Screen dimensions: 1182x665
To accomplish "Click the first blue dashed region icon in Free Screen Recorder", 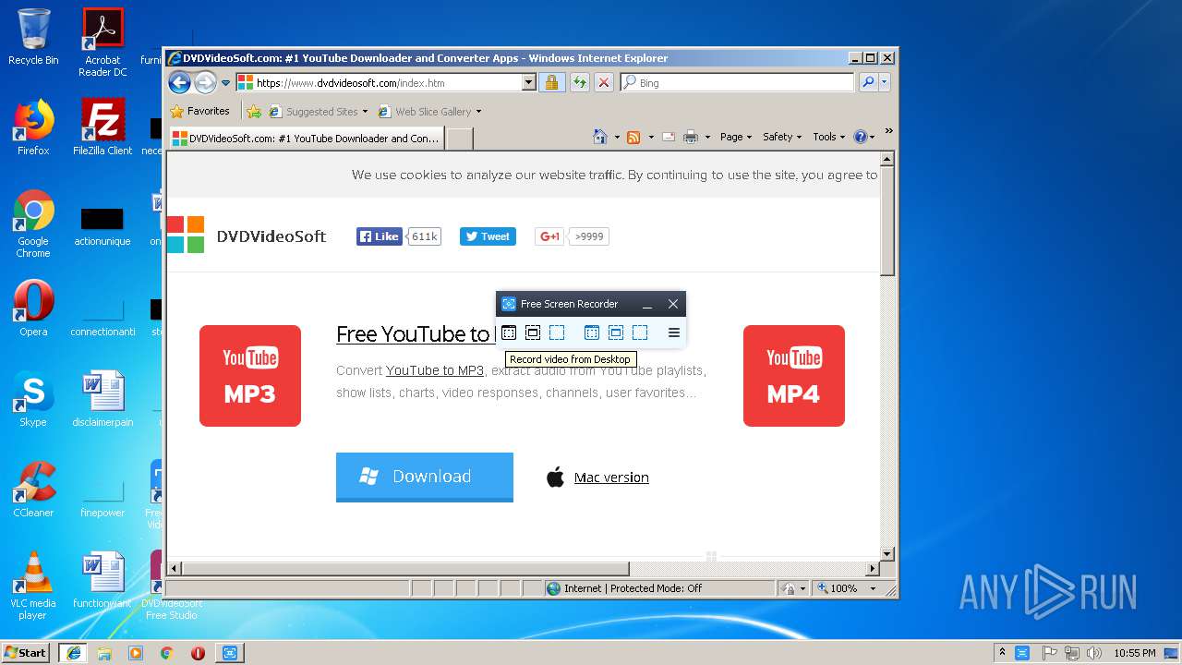I will pyautogui.click(x=557, y=332).
